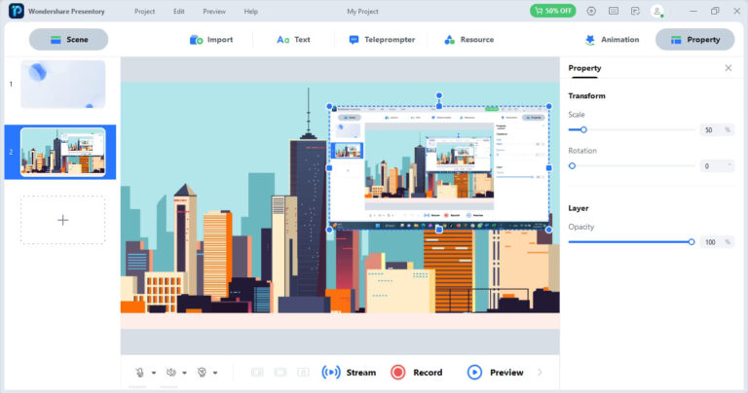The width and height of the screenshot is (748, 393).
Task: Click the Wondershare Presentory logo icon
Action: tap(16, 11)
